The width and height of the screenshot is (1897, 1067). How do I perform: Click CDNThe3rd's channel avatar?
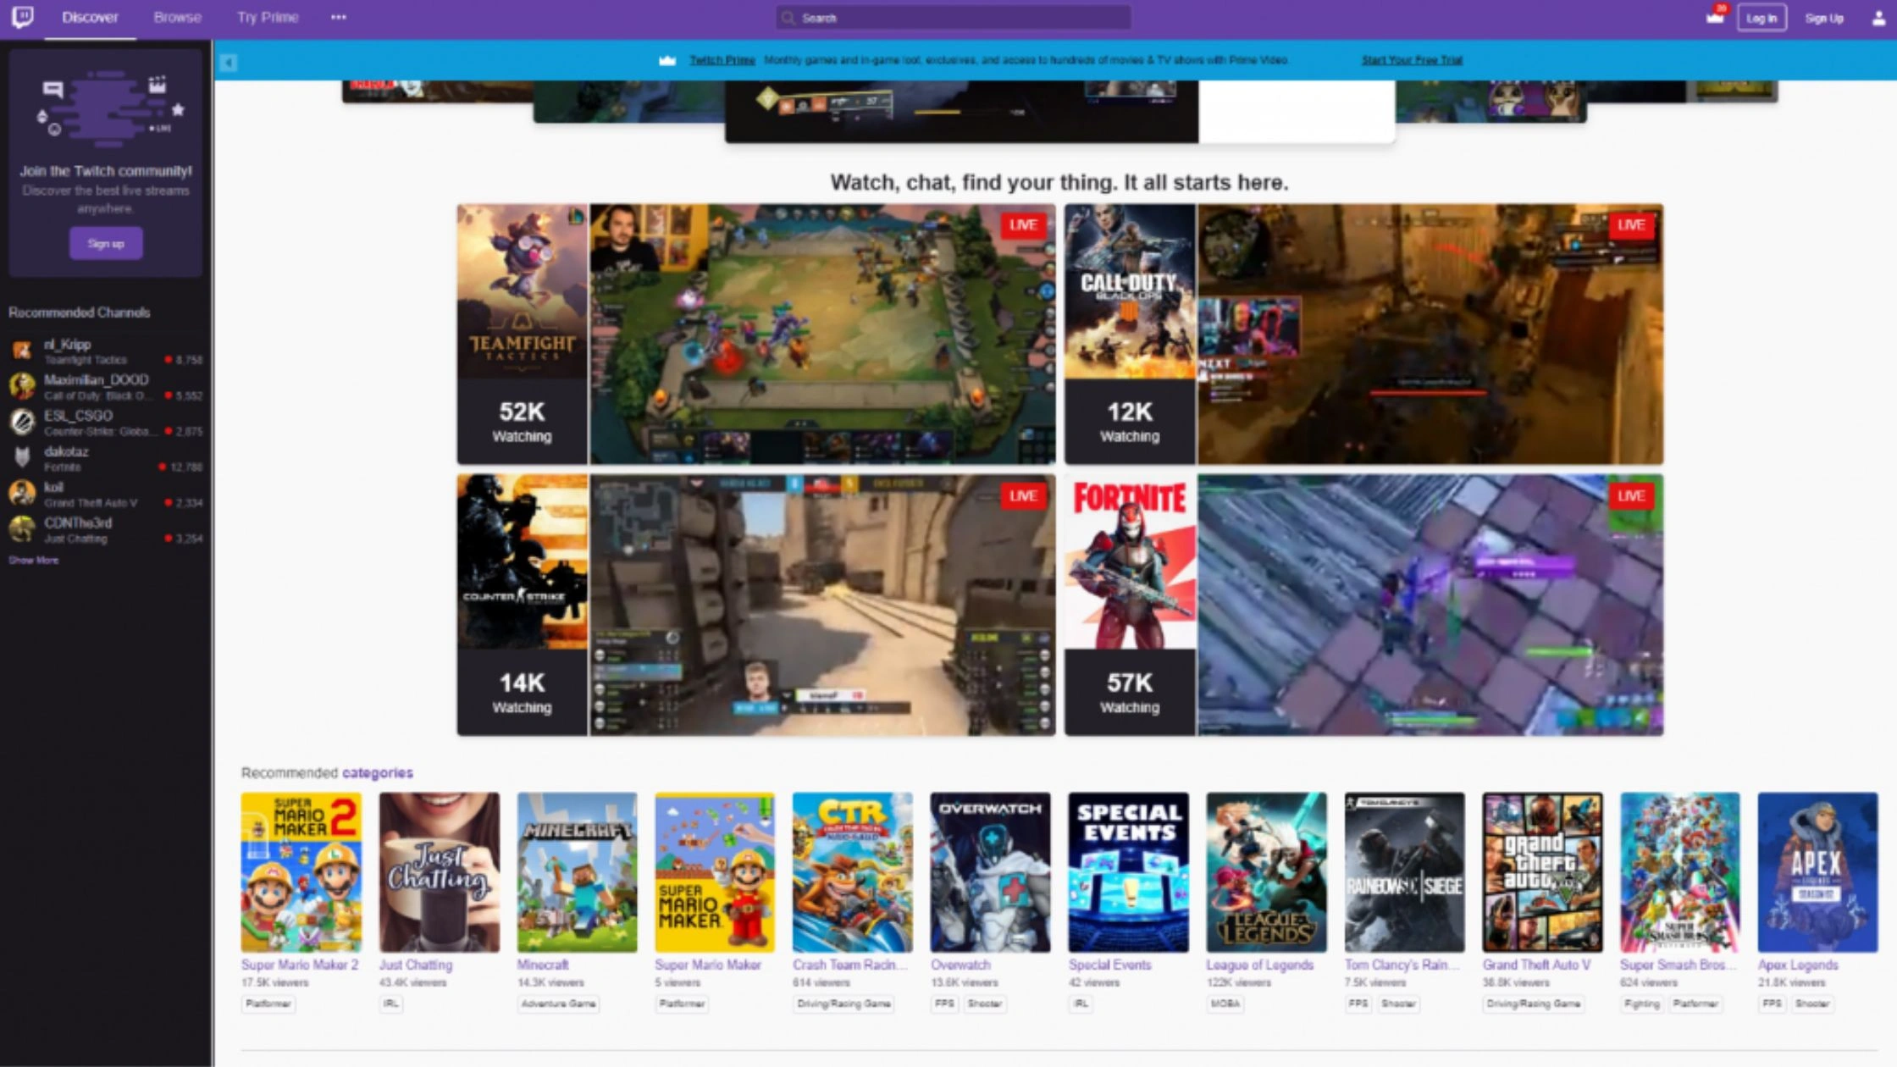click(20, 528)
